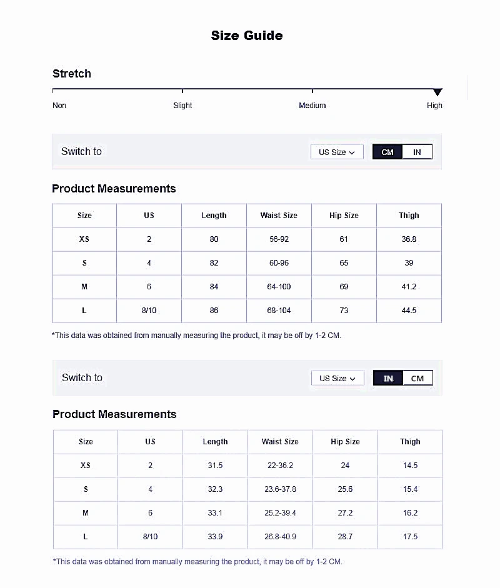Screen dimensions: 500x588
Task: Open the US Size dropdown beside the active IN toggle
Action: [x=337, y=378]
